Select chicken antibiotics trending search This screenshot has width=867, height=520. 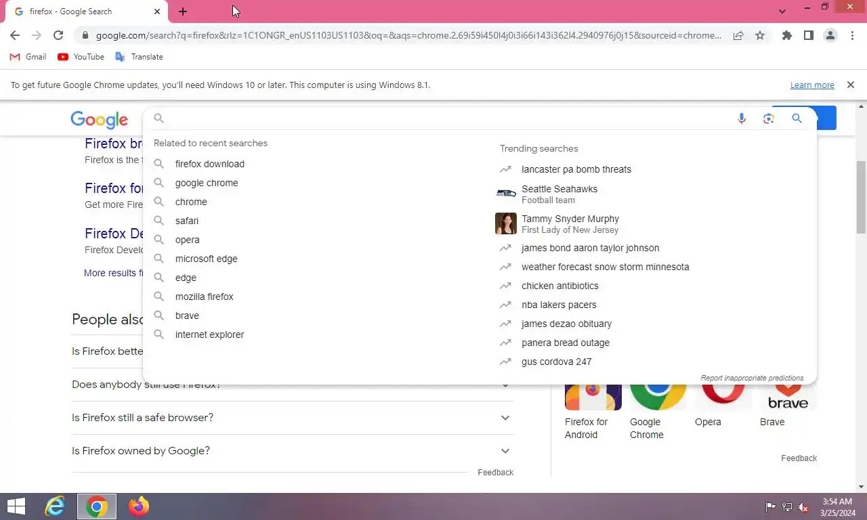coord(560,286)
